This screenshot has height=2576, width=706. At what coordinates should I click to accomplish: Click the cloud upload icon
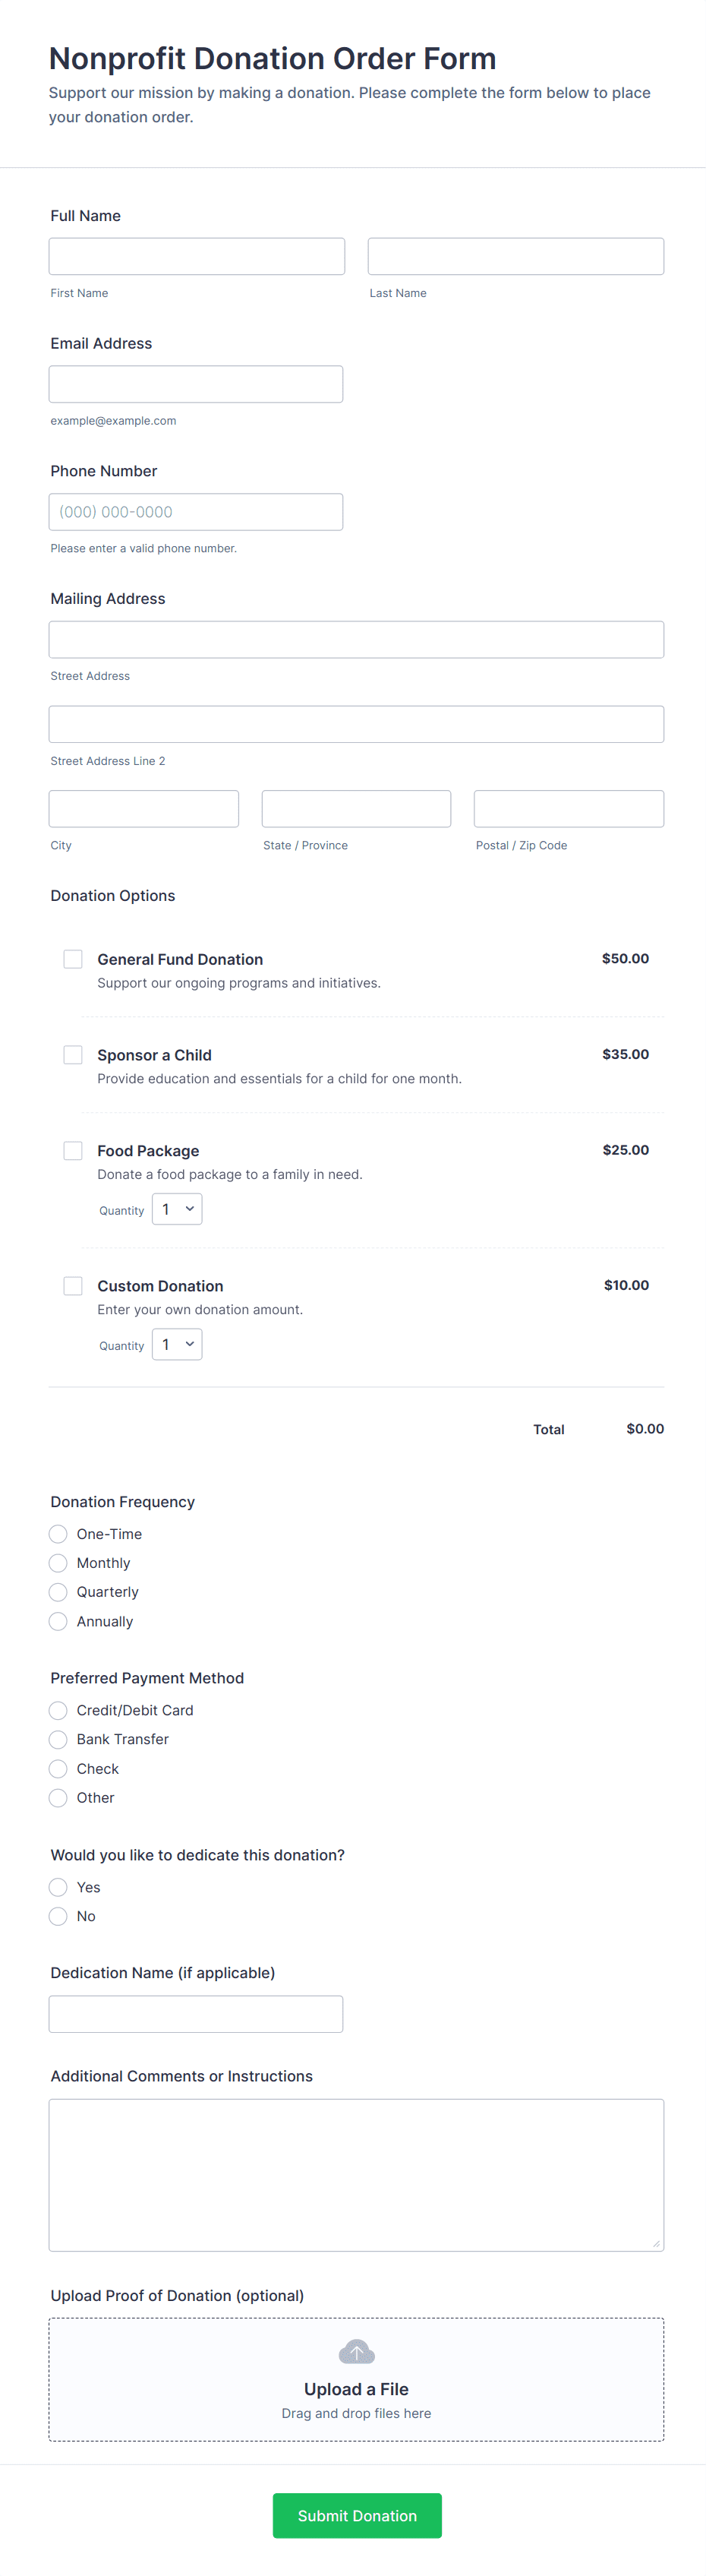coord(356,2351)
